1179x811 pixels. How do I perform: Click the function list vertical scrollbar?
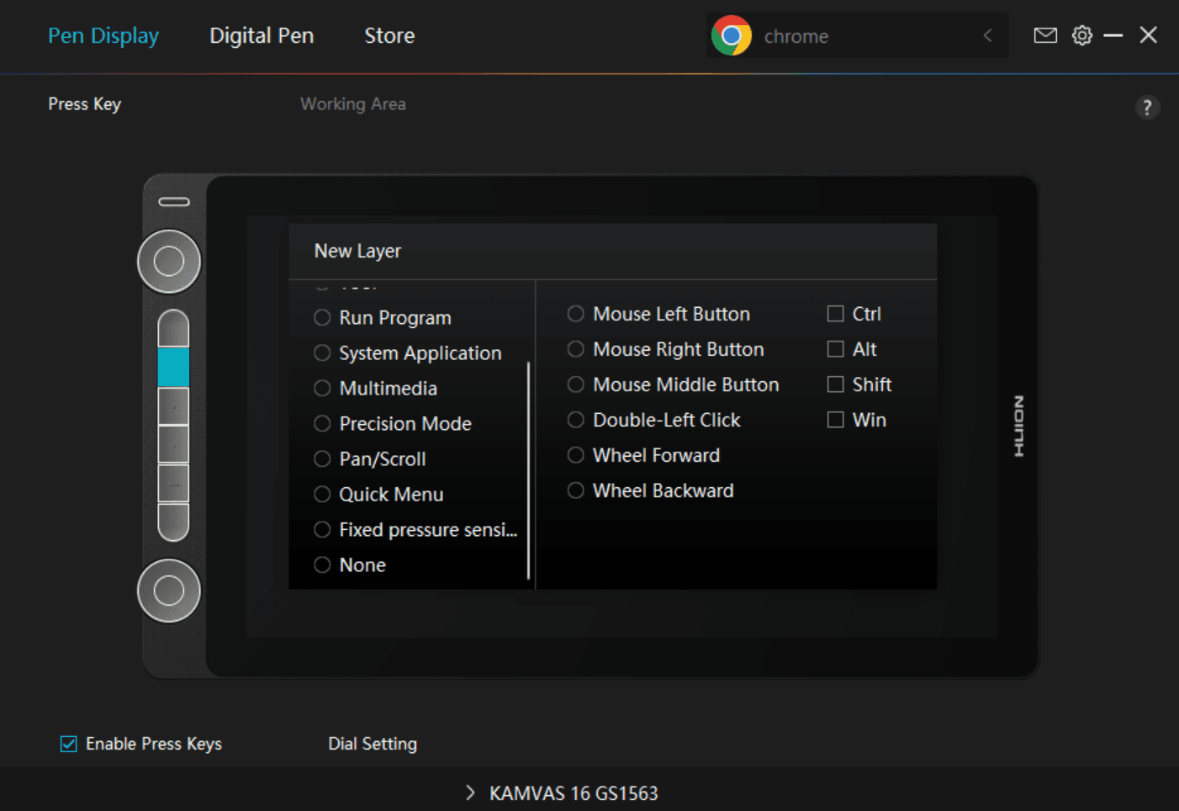[x=528, y=471]
